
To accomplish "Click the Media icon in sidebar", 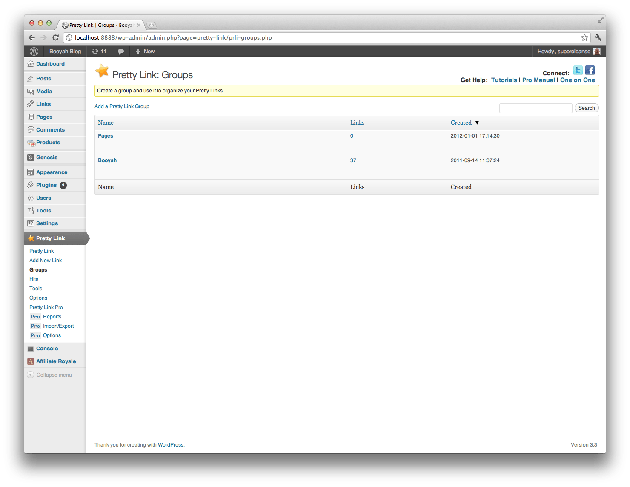I will (31, 92).
